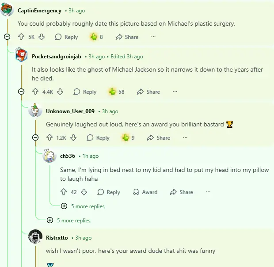Click the award icon showing 58 awards
Viewport: 274px width, 267px height.
(112, 92)
